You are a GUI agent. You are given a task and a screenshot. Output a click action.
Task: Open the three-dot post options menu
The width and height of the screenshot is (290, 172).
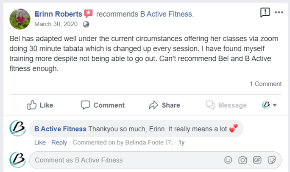click(279, 12)
